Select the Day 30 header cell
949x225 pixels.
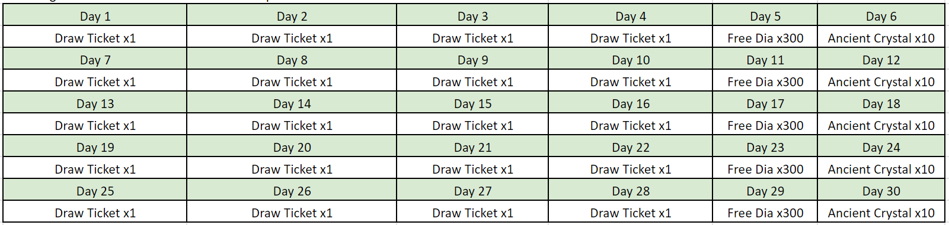(881, 190)
